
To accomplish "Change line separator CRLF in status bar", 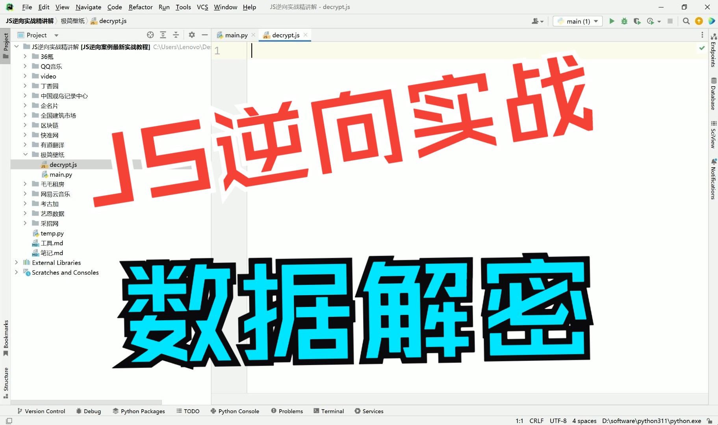I will click(x=536, y=421).
